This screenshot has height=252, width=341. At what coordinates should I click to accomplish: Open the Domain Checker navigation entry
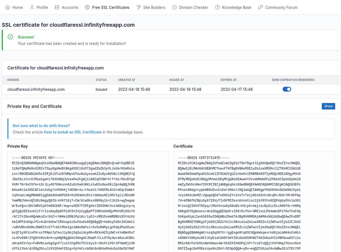[190, 7]
